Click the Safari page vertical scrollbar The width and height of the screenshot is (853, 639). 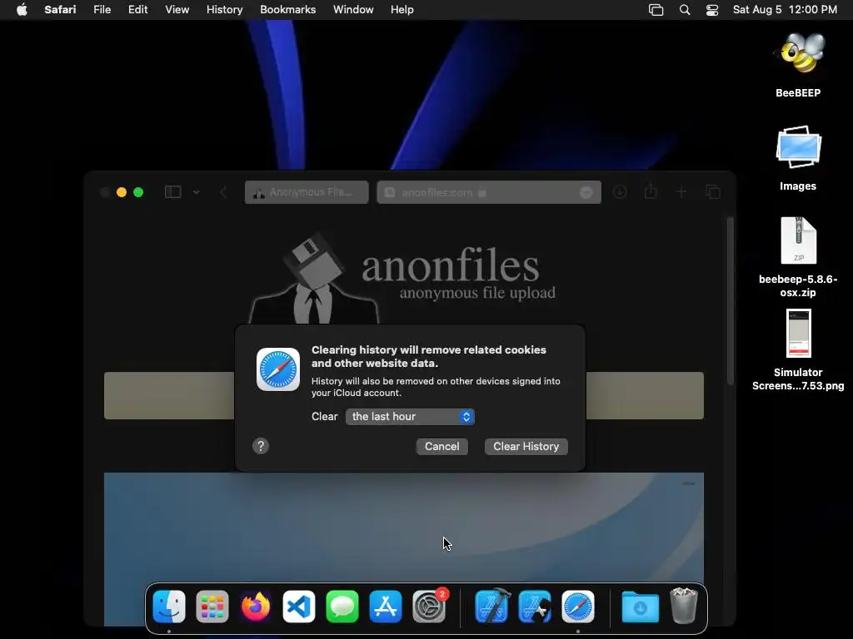click(730, 301)
